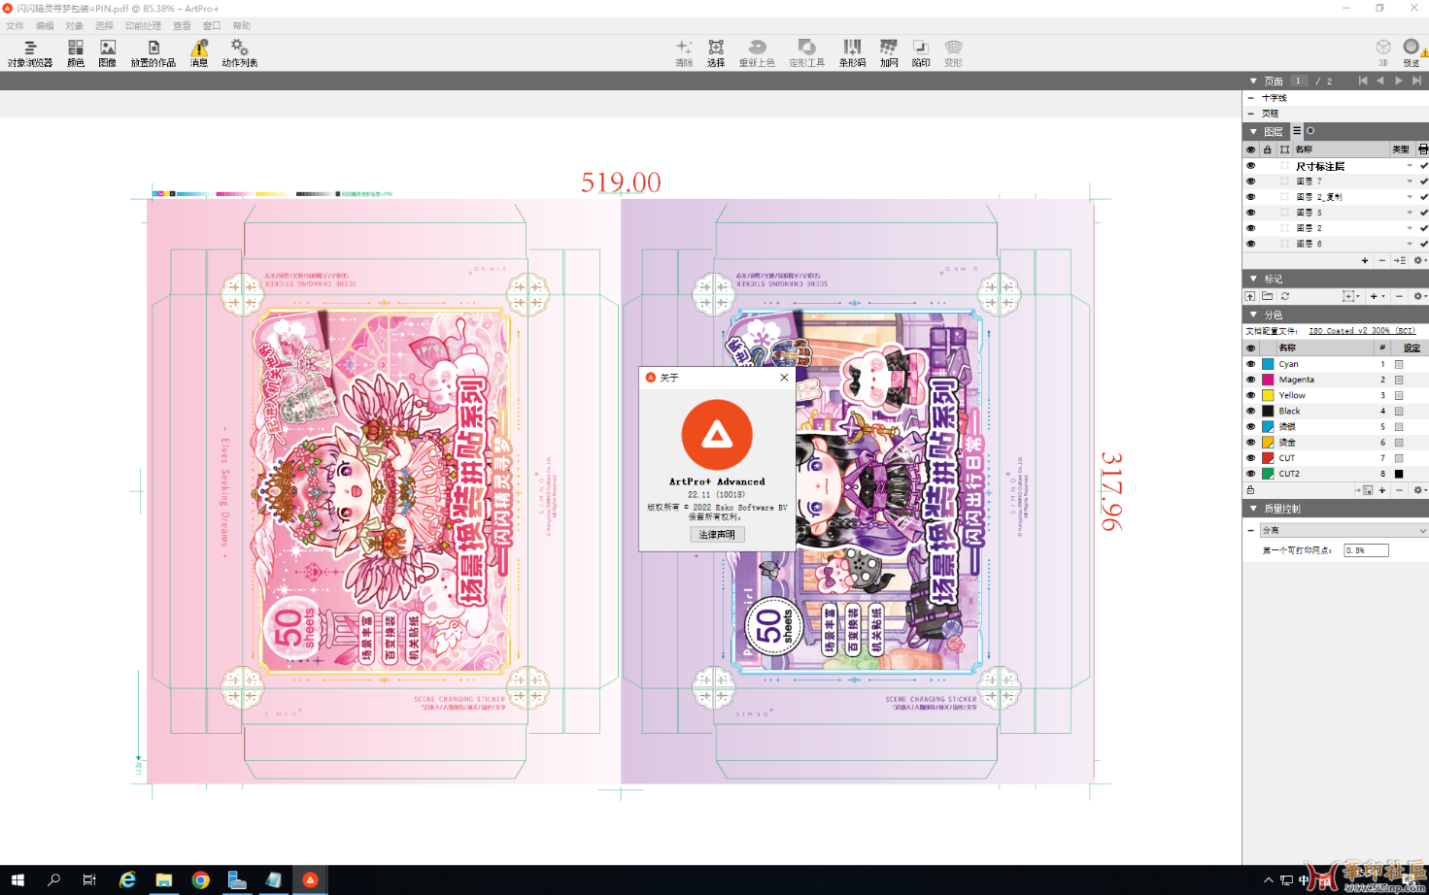Click the 烫金 orange color swatch

pyautogui.click(x=1268, y=443)
